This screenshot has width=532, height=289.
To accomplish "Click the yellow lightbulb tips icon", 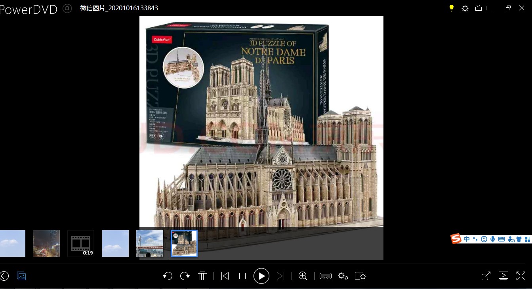I will pos(451,8).
